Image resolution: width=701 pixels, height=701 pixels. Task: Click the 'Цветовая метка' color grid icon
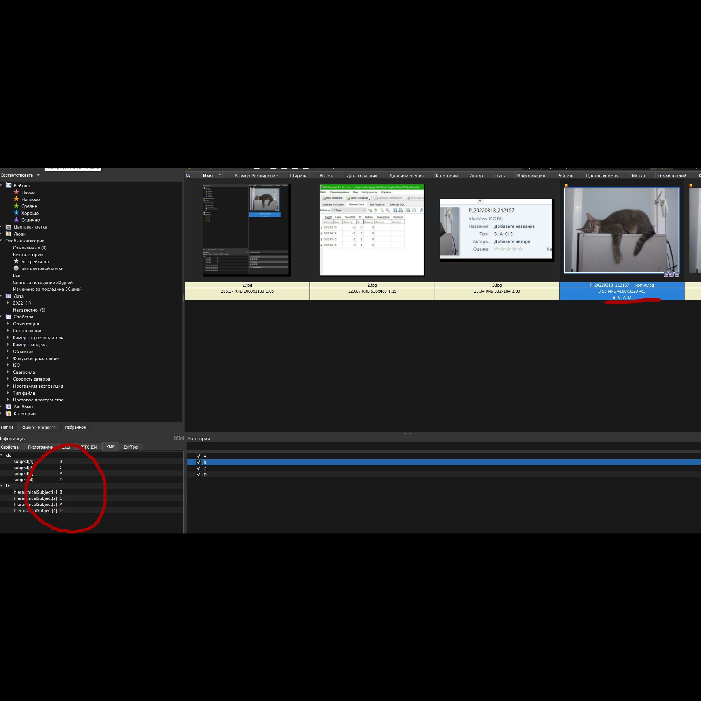tap(8, 227)
